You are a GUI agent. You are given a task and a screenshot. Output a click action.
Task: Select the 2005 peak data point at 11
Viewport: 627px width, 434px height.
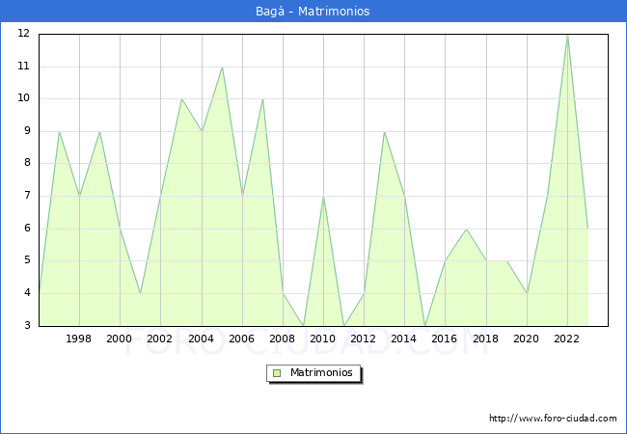coord(222,67)
